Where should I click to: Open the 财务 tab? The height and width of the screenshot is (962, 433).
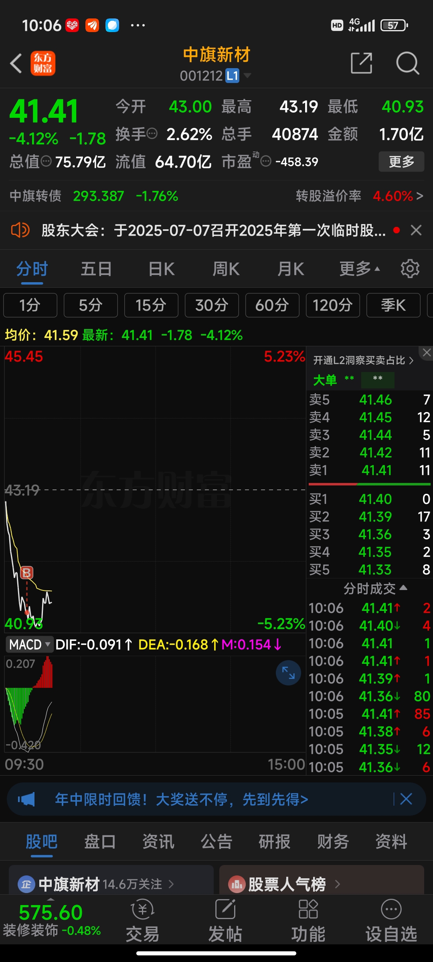333,842
